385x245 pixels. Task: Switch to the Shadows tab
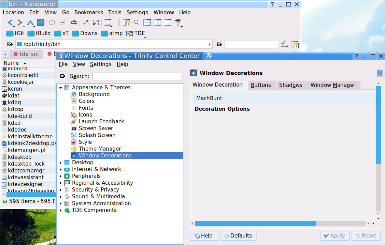click(291, 85)
